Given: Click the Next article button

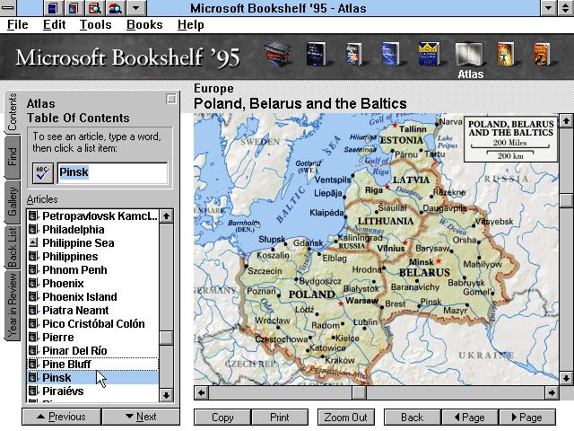Looking at the screenshot, I should click(141, 417).
